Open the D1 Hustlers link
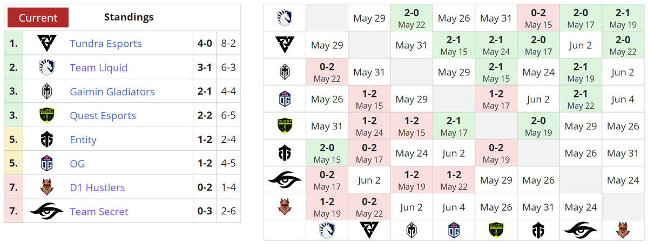Image resolution: width=648 pixels, height=244 pixels. pos(97,187)
